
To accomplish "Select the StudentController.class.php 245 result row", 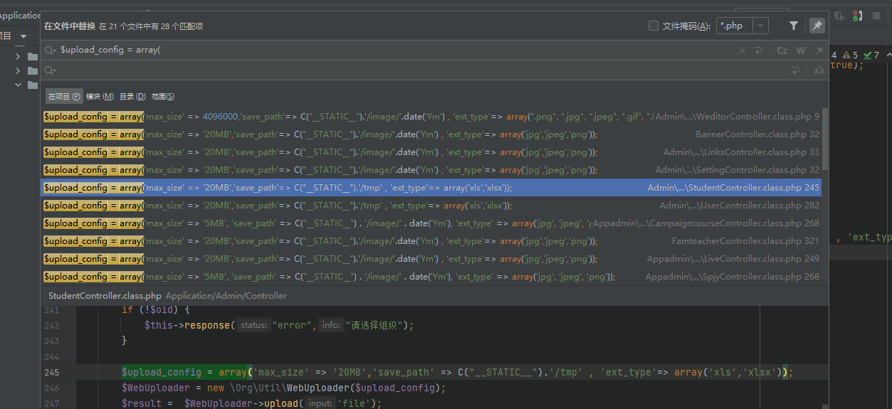I will point(431,187).
